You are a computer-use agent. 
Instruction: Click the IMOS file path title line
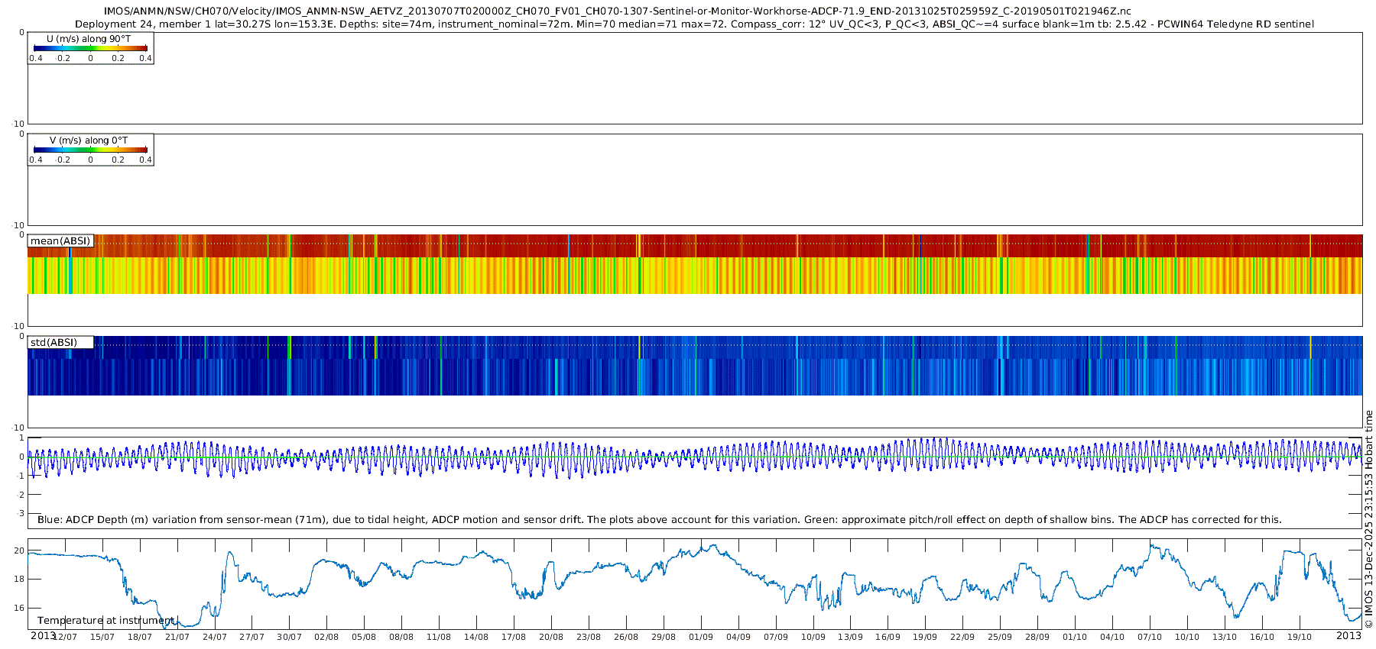click(x=617, y=11)
